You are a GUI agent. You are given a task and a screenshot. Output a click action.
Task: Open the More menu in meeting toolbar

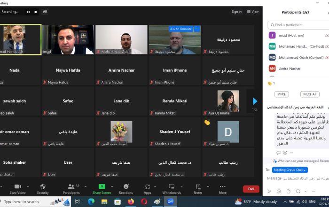(x=222, y=187)
